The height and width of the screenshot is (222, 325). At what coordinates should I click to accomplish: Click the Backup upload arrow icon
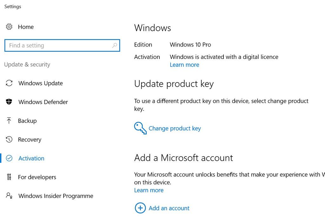9,121
